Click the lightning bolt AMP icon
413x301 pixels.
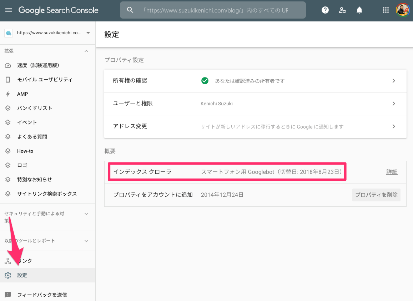click(8, 94)
